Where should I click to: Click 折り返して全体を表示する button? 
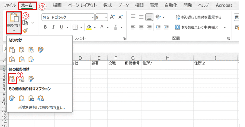(x=198, y=17)
